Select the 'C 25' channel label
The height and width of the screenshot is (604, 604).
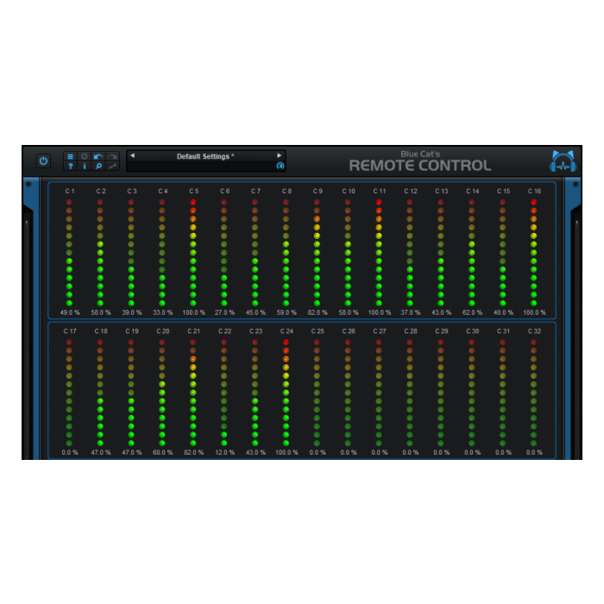pos(318,330)
